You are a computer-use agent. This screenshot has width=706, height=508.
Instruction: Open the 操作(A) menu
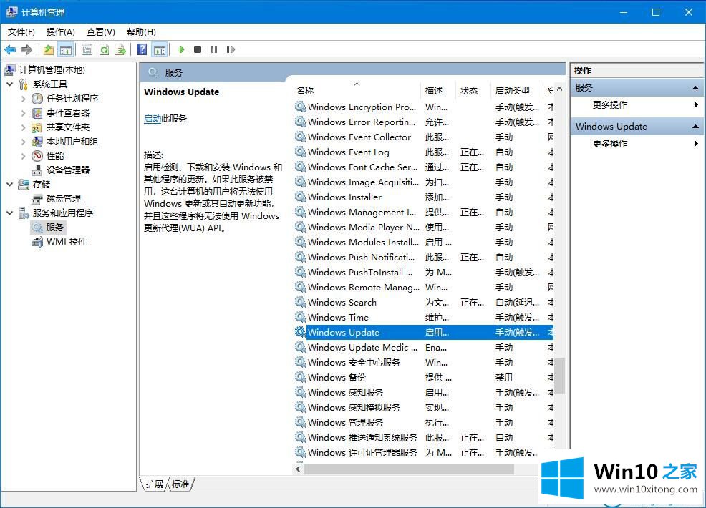click(60, 32)
